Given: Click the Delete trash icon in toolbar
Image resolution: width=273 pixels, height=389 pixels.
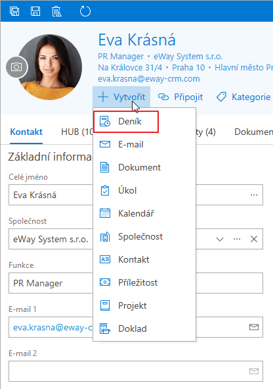Looking at the screenshot, I should click(x=56, y=11).
